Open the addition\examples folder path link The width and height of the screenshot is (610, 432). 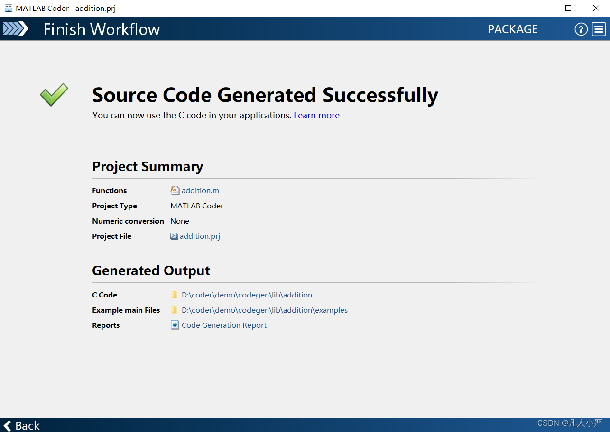coord(265,310)
